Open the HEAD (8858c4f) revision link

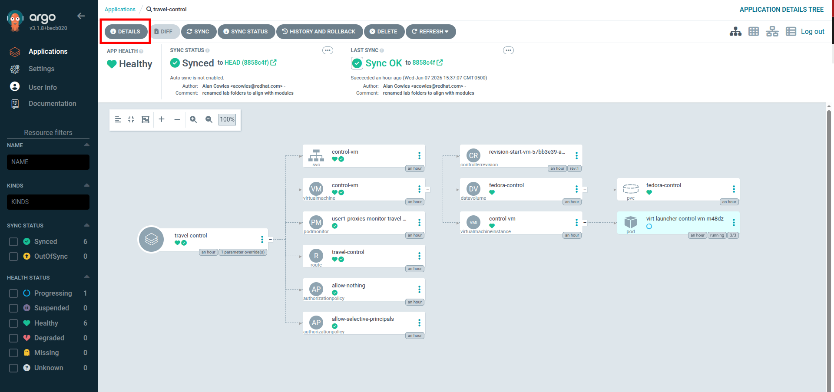click(247, 63)
